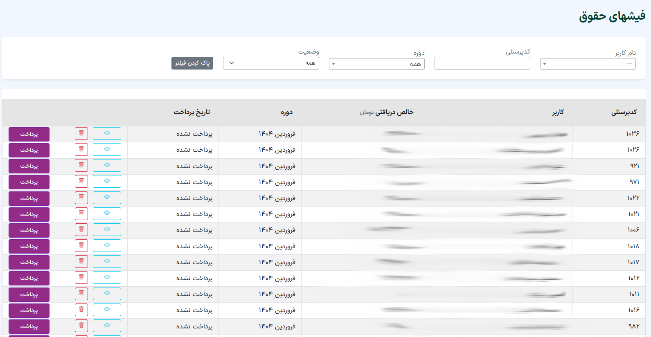View payslip of personnel code ۱۰۱۸

(x=107, y=245)
